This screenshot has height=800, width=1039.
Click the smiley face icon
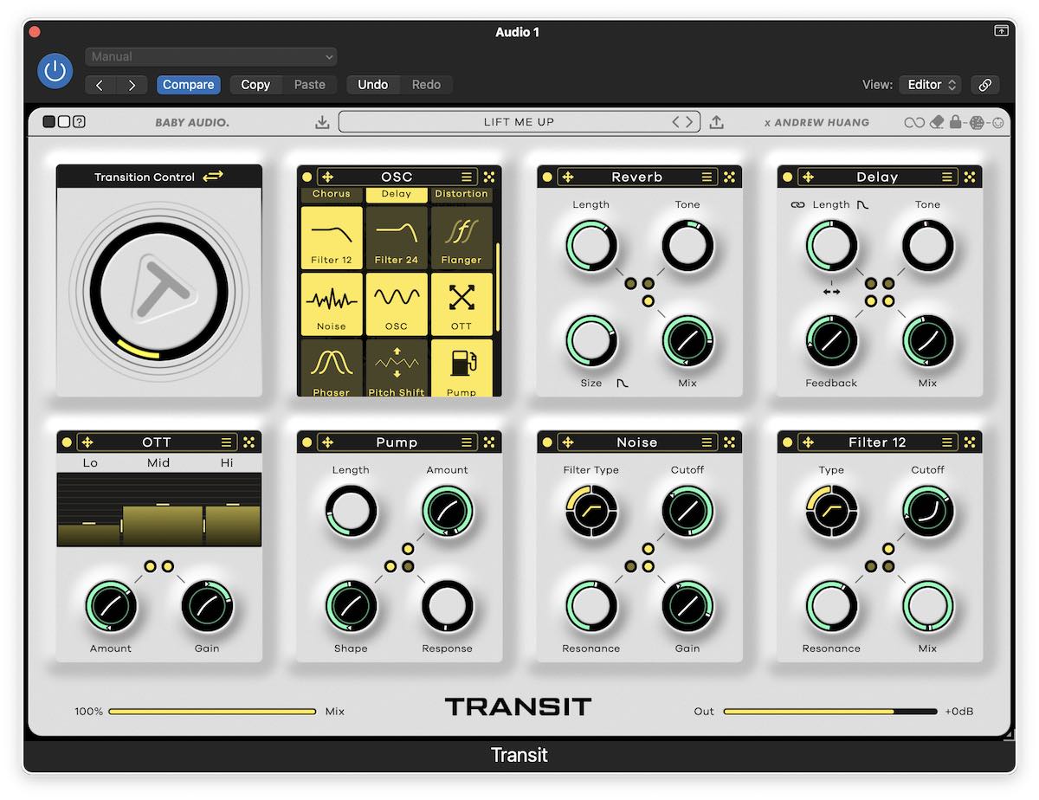(x=997, y=122)
